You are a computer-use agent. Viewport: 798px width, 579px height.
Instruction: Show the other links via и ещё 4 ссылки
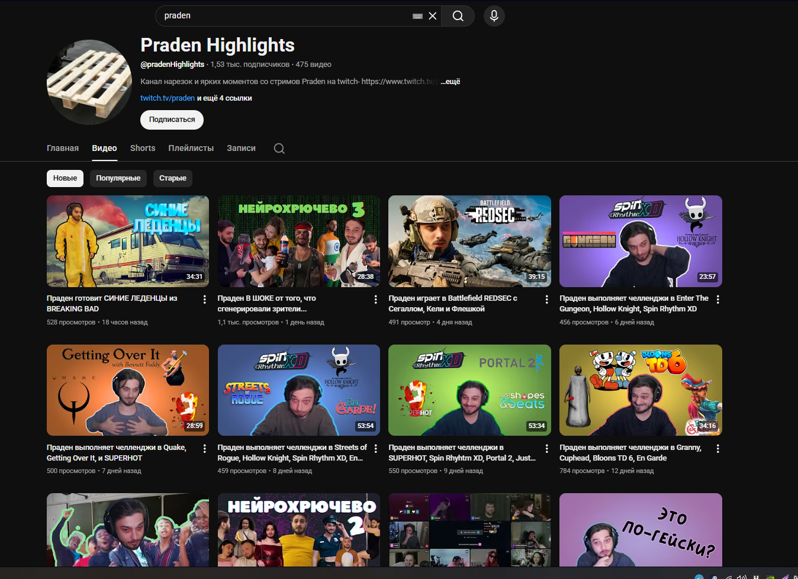click(x=224, y=98)
